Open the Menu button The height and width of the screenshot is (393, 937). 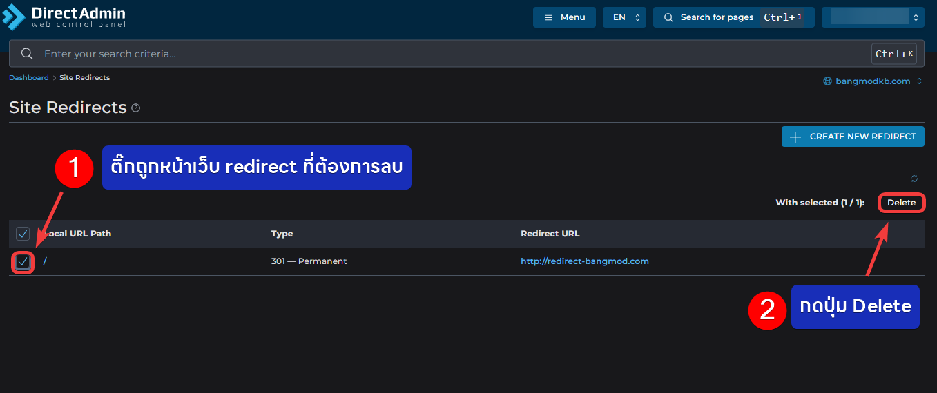pyautogui.click(x=564, y=17)
